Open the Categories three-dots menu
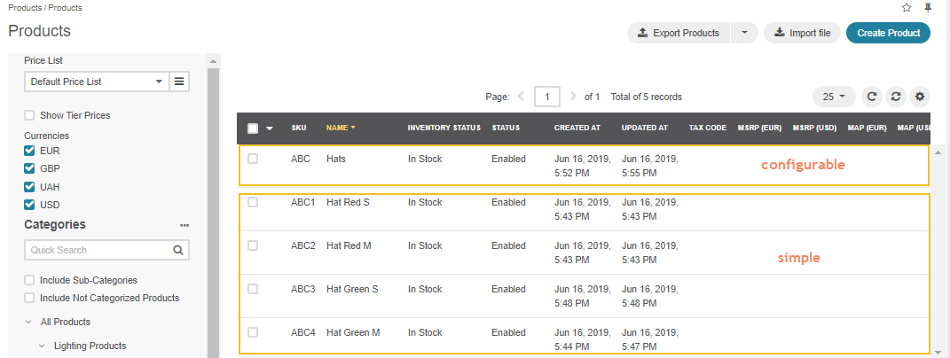The width and height of the screenshot is (950, 358). pyautogui.click(x=185, y=225)
